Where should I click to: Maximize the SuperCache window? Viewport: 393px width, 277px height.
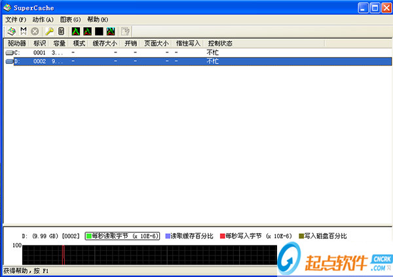375,8
